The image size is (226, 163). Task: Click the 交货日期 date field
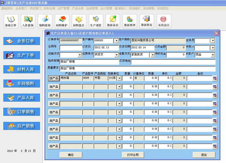[143, 48]
